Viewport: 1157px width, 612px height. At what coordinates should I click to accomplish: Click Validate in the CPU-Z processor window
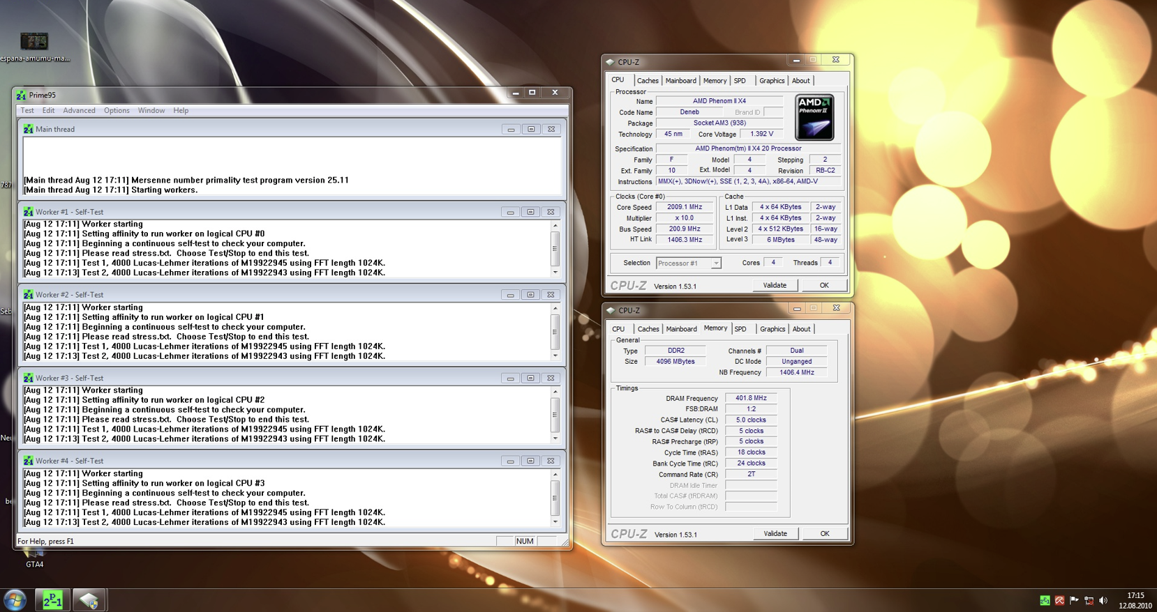pos(775,285)
